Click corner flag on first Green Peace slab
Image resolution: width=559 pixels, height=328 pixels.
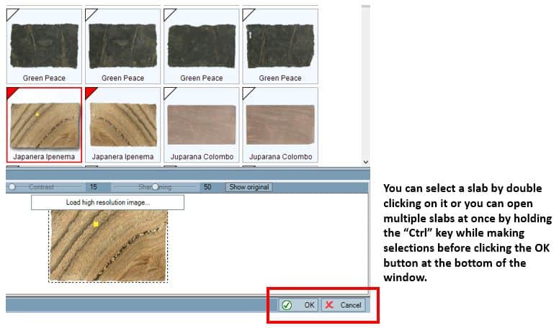click(12, 14)
